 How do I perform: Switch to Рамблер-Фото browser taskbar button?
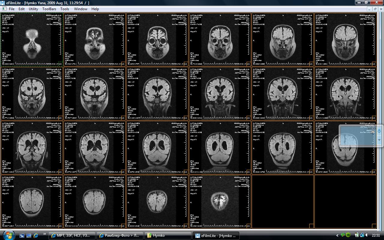point(120,235)
